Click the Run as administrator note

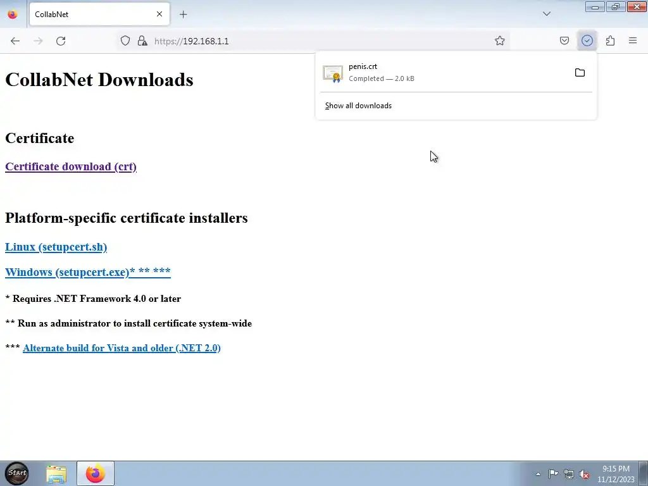128,323
